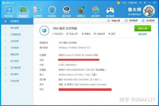
Task: Click the 8 GB ( 2667MHz ) memory value
Action: coord(68,65)
